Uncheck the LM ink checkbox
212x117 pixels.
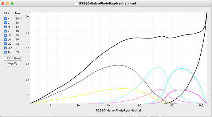coord(6,39)
